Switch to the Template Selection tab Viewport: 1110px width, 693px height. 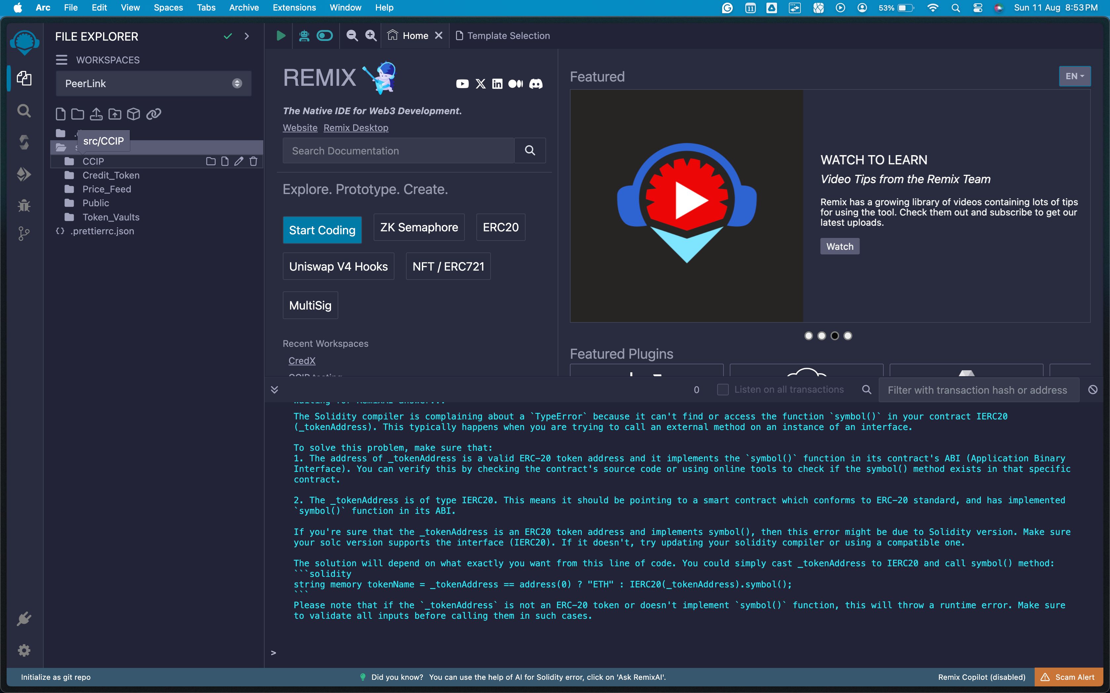(x=503, y=36)
